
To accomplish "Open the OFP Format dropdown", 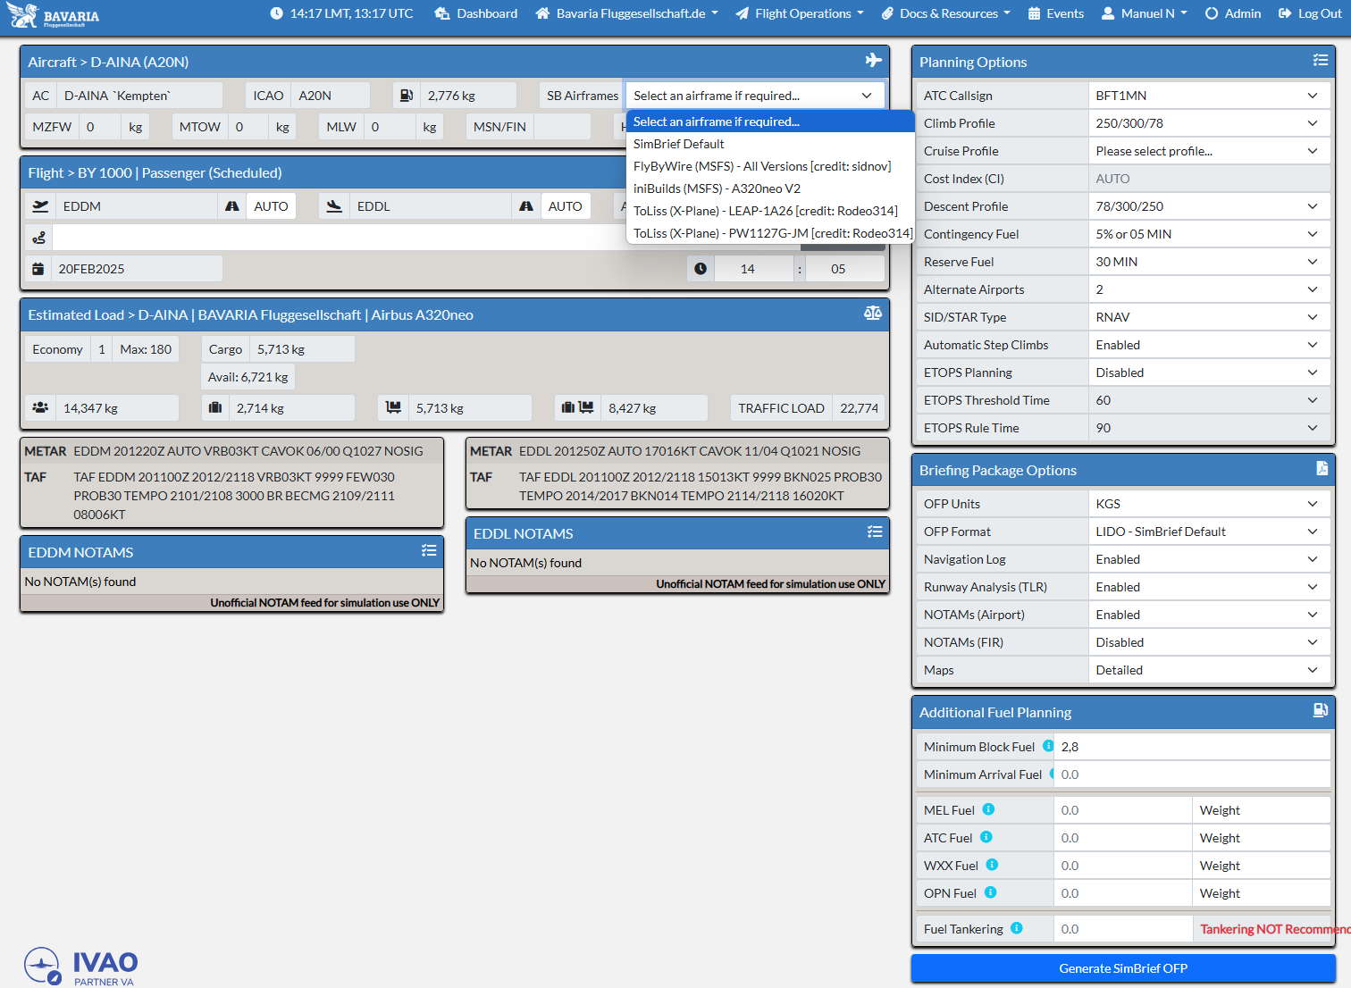I will pyautogui.click(x=1210, y=532).
